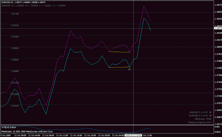Click the green checkmark marker on the chart
Image resolution: width=222 pixels, height=137 pixels.
tap(130, 69)
